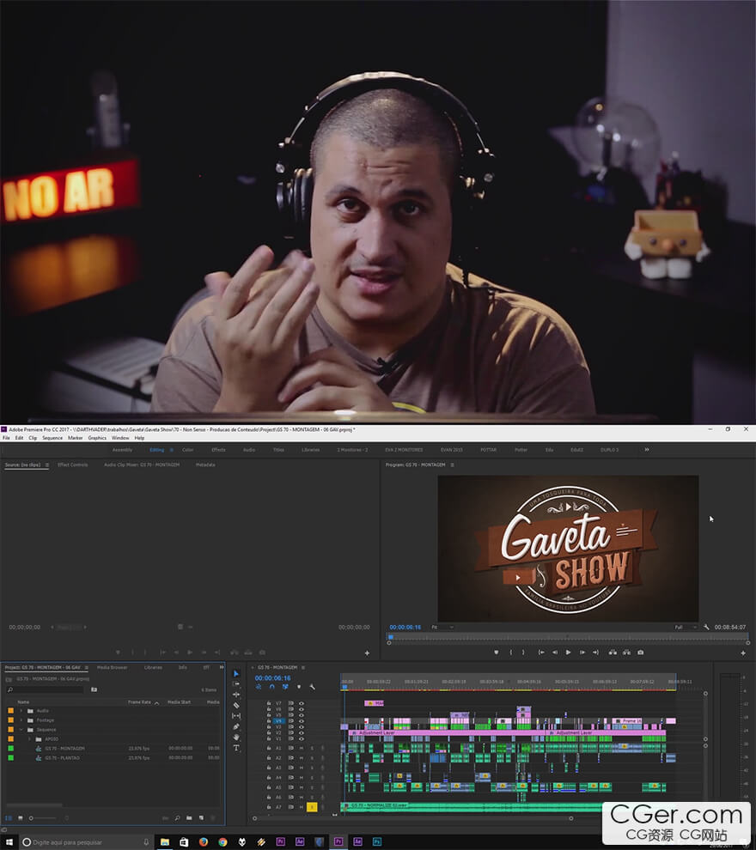
Task: Toggle visibility eye of track V7
Action: [302, 703]
